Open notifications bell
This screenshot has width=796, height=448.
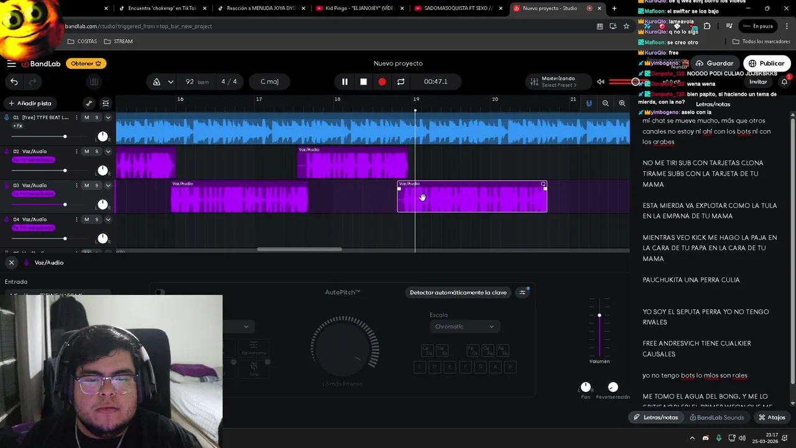(784, 82)
